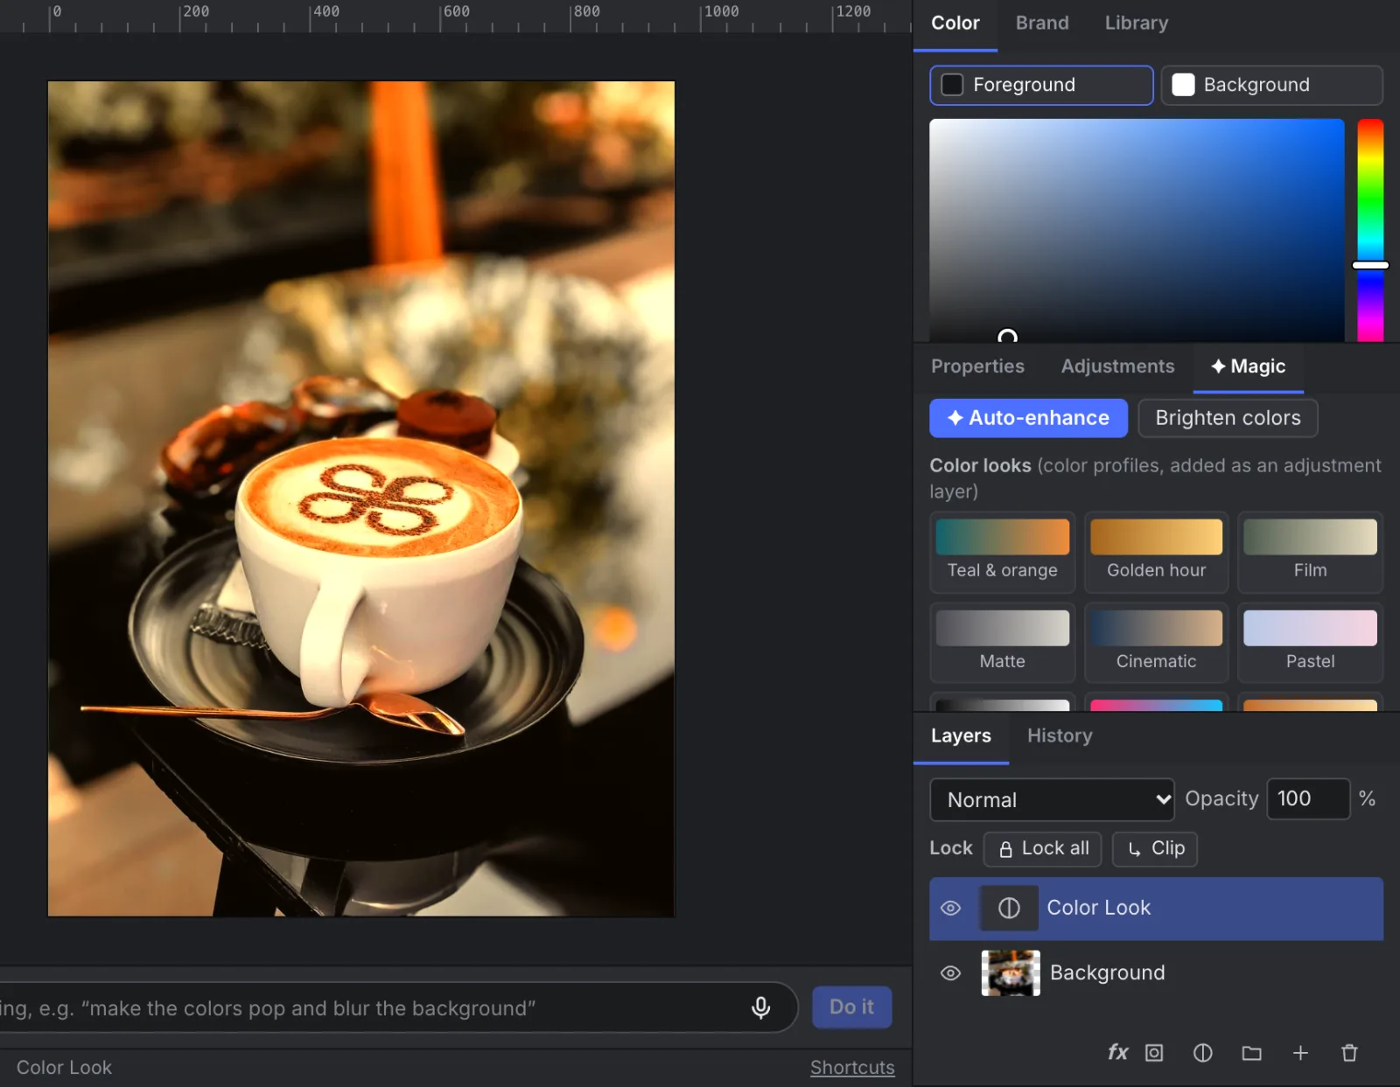Click the Opacity value field
1400x1087 pixels.
(x=1308, y=799)
